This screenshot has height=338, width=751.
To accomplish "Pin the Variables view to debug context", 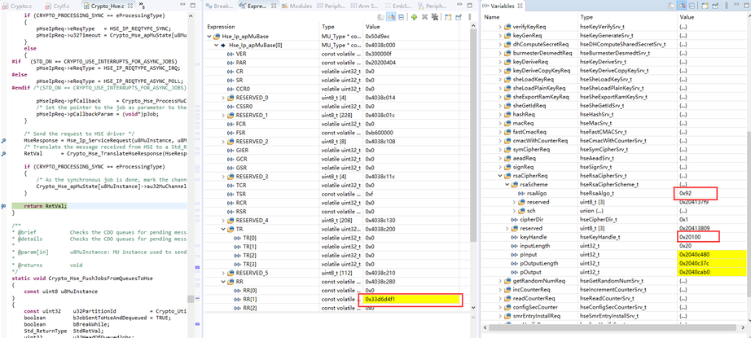I will tap(715, 5).
